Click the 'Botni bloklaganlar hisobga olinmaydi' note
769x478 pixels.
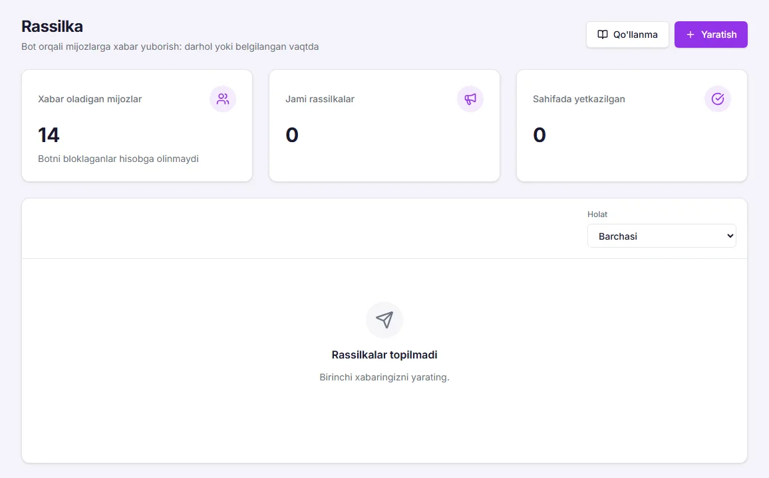point(118,159)
